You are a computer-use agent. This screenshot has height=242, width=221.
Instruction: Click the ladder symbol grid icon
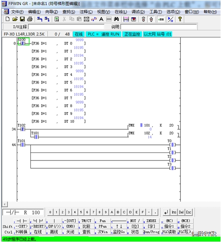tap(86, 19)
